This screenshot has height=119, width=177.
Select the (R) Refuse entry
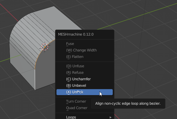click(75, 72)
